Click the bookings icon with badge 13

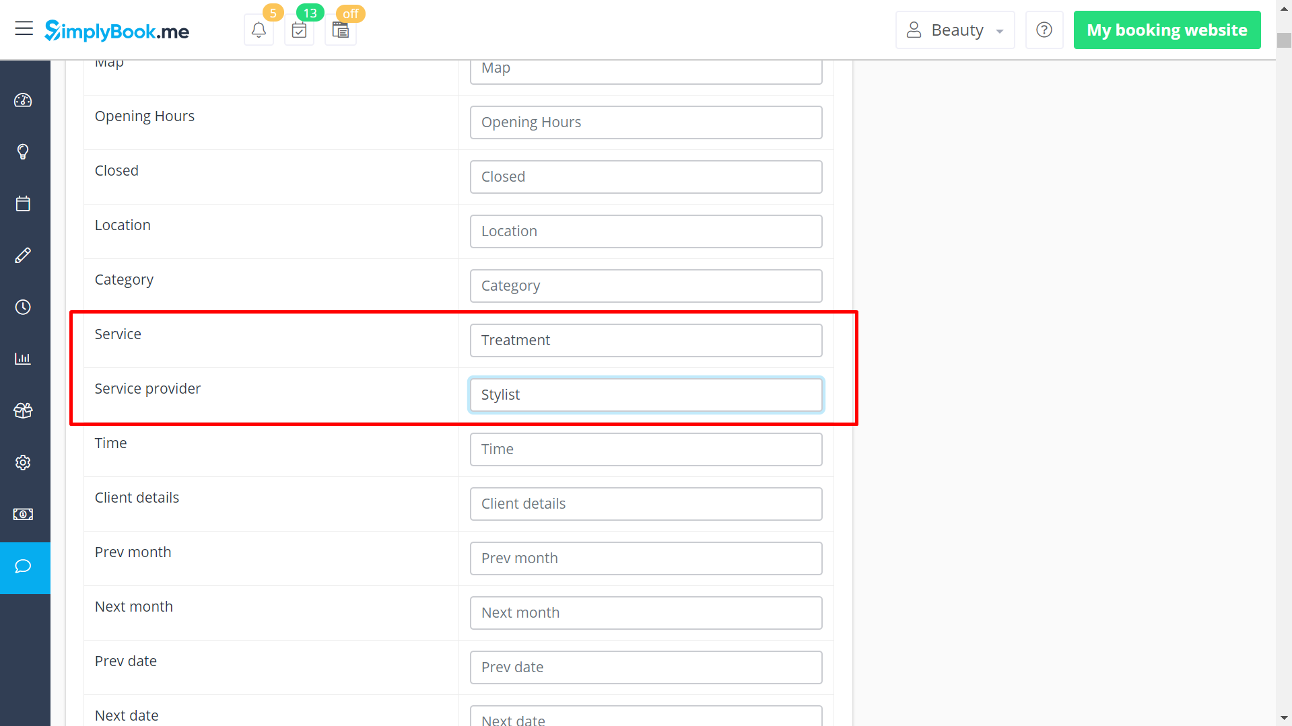click(299, 30)
